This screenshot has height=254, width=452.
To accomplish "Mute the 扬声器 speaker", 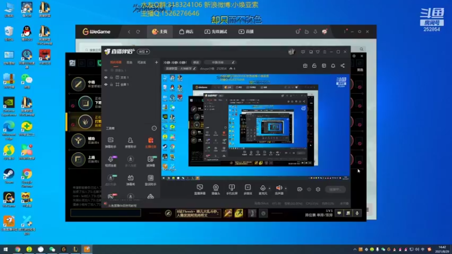I will tap(279, 190).
